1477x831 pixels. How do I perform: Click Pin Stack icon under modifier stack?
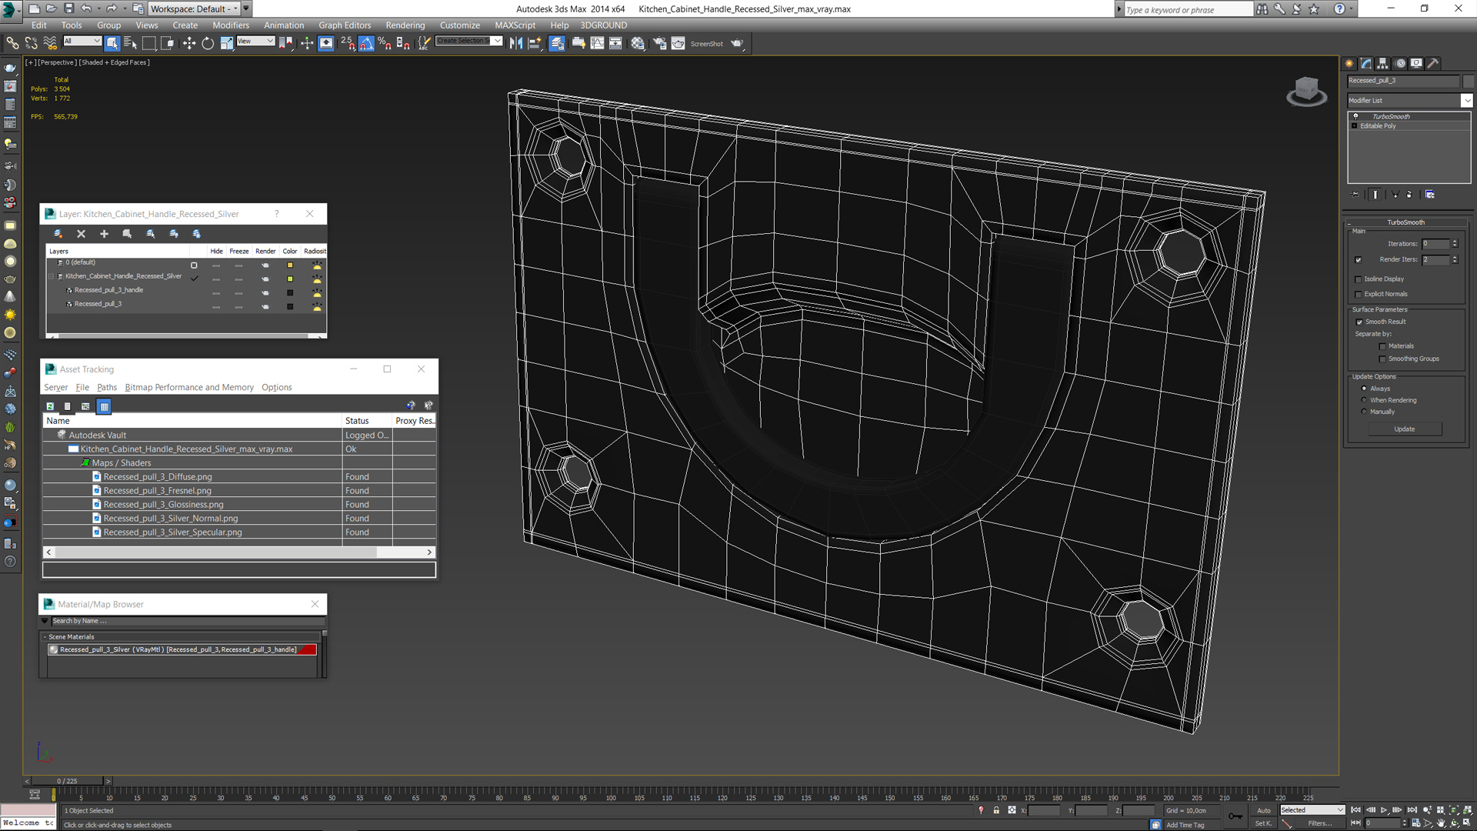click(1355, 195)
